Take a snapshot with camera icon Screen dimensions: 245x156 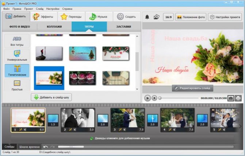[231, 98]
